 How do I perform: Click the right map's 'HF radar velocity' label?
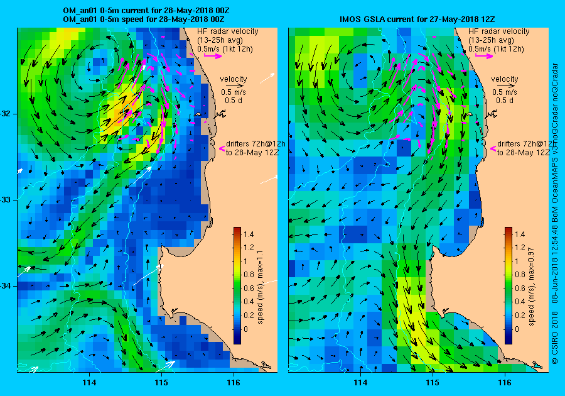(x=498, y=31)
